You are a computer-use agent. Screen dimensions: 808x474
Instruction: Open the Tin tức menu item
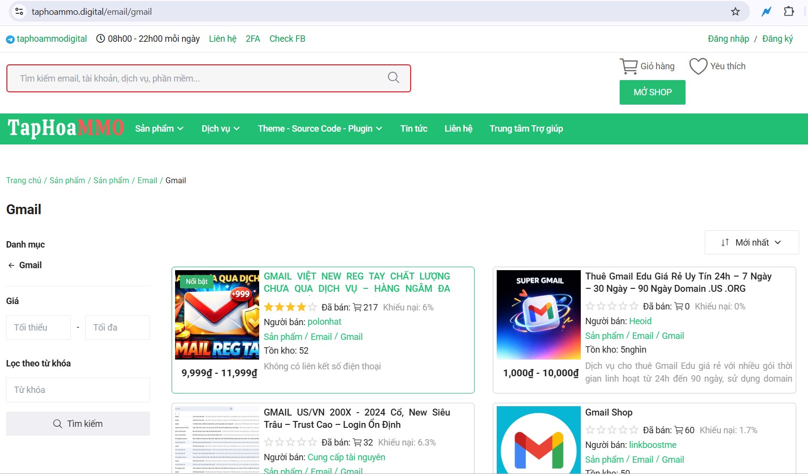(414, 128)
